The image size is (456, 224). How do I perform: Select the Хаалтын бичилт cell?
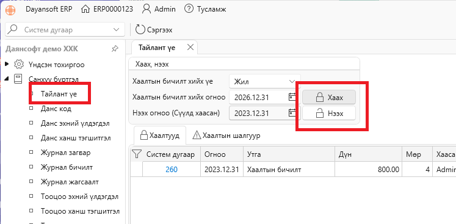click(x=289, y=169)
